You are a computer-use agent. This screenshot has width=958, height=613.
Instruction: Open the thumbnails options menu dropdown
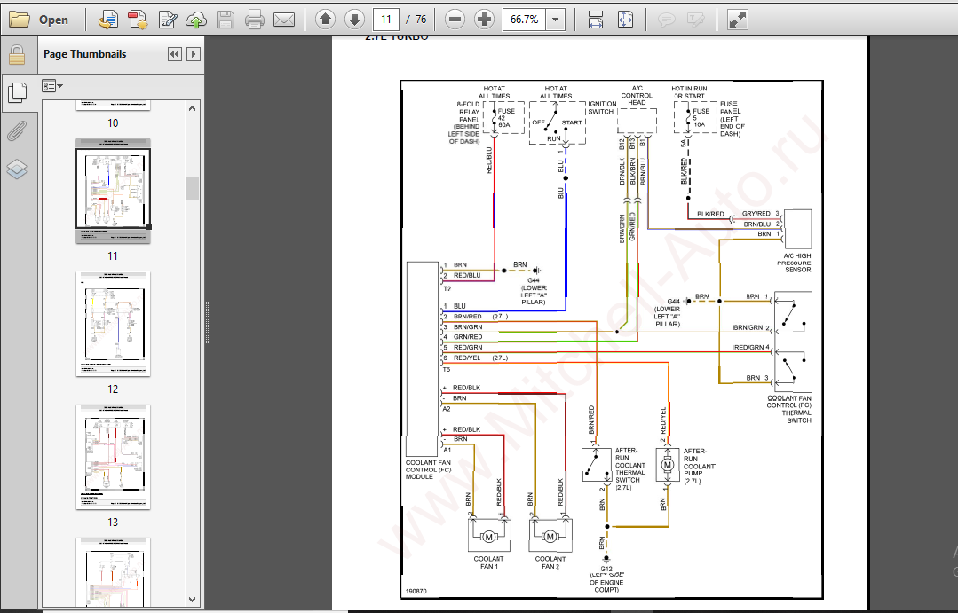(x=52, y=86)
